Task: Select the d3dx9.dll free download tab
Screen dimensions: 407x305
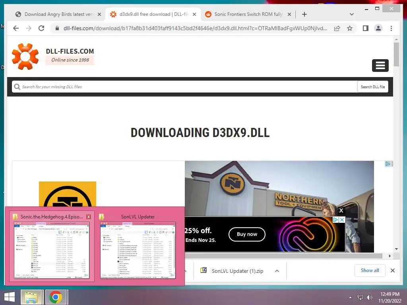Action: pyautogui.click(x=153, y=14)
